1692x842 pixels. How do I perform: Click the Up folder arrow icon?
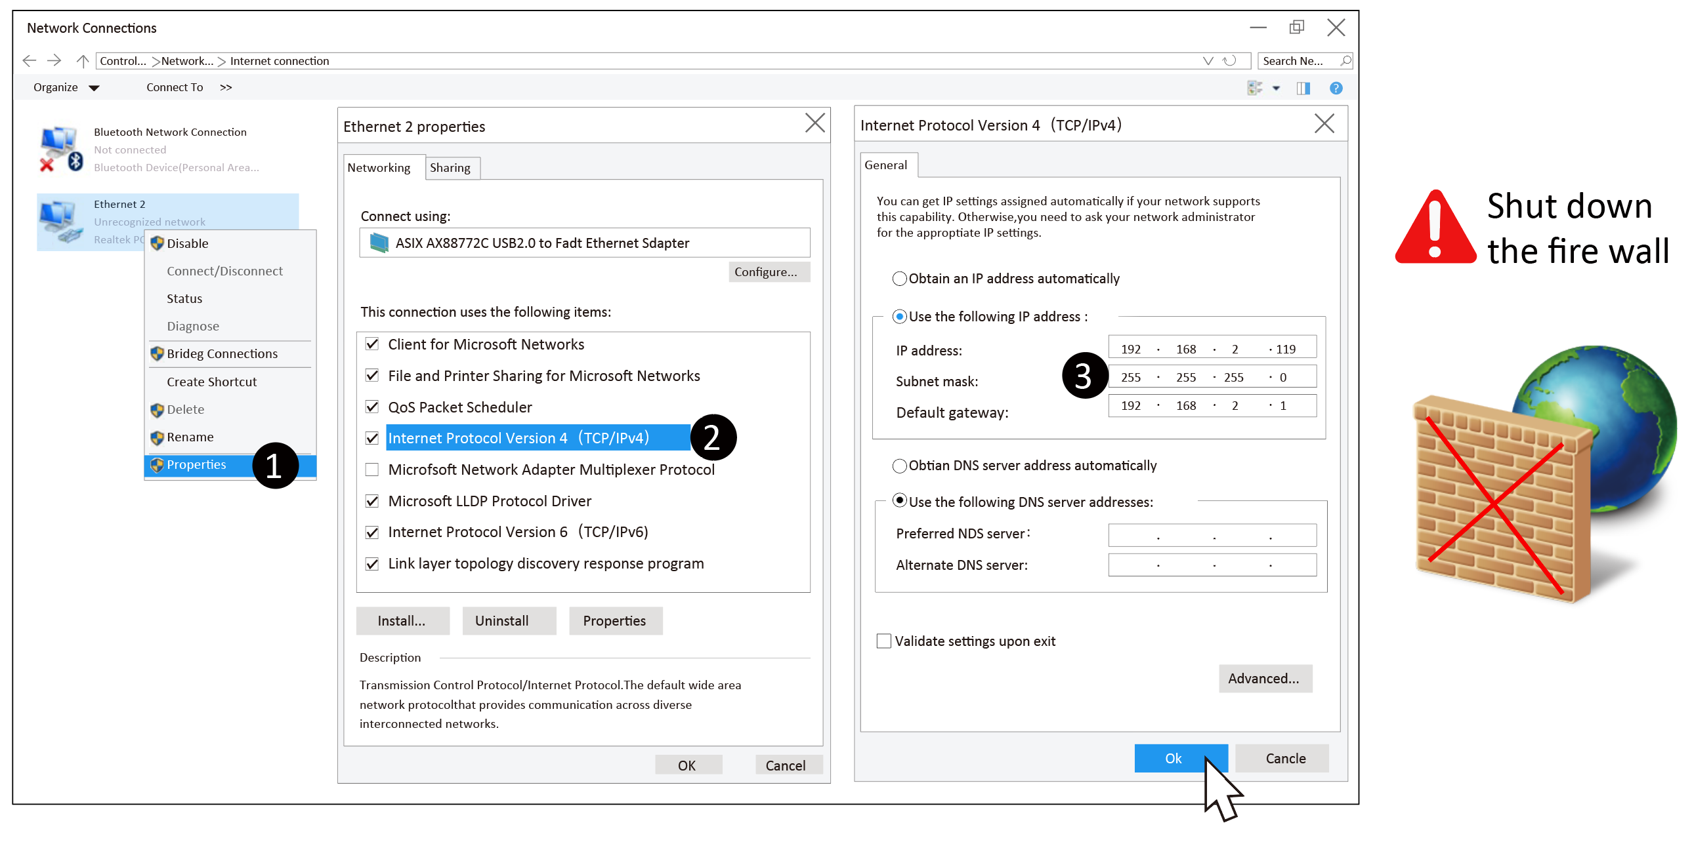pos(82,61)
